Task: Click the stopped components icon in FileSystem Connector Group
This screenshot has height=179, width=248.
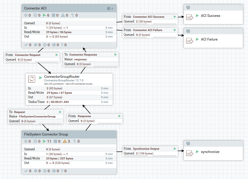Action: coord(55,141)
